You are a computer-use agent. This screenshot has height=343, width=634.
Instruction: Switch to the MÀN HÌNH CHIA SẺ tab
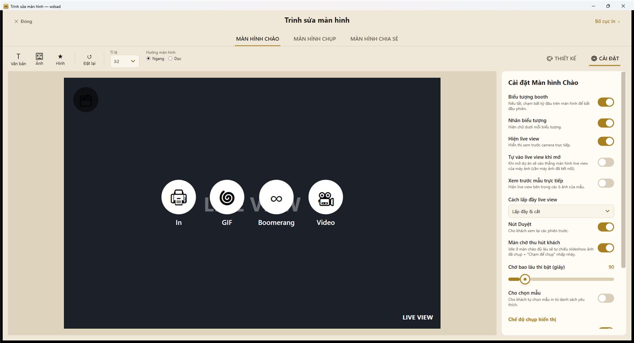[374, 39]
